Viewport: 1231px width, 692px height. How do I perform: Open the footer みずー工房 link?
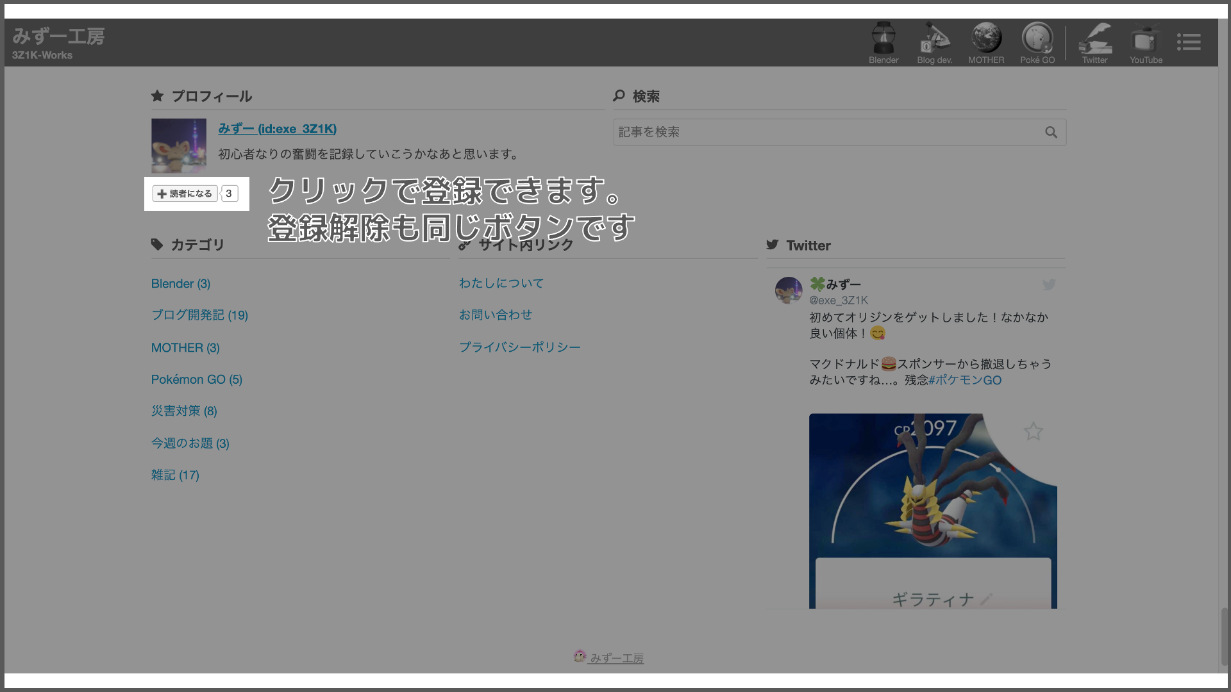[x=617, y=658]
